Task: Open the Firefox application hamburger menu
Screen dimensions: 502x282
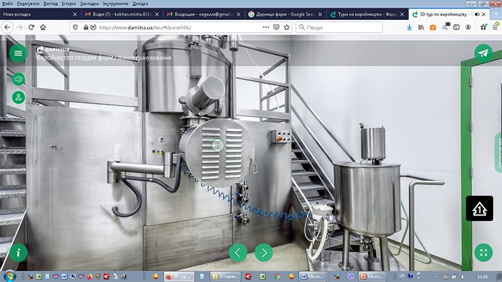Action: (x=495, y=27)
